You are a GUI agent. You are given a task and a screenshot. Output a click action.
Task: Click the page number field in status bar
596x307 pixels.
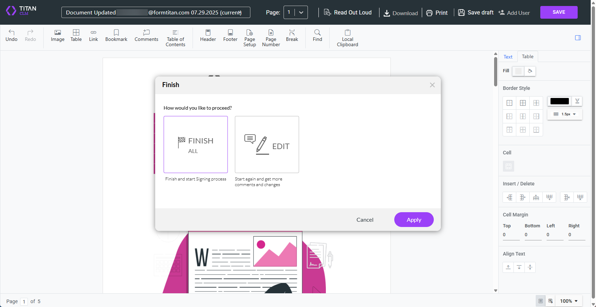[24, 301]
